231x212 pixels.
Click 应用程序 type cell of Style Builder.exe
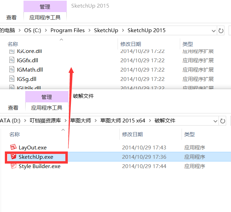195,166
